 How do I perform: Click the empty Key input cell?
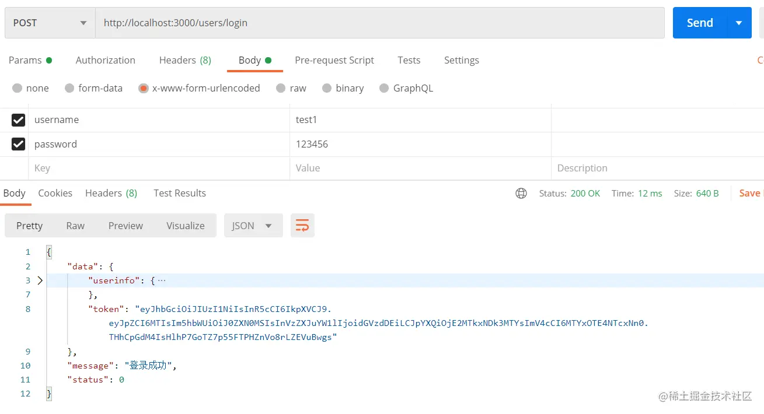coord(159,168)
